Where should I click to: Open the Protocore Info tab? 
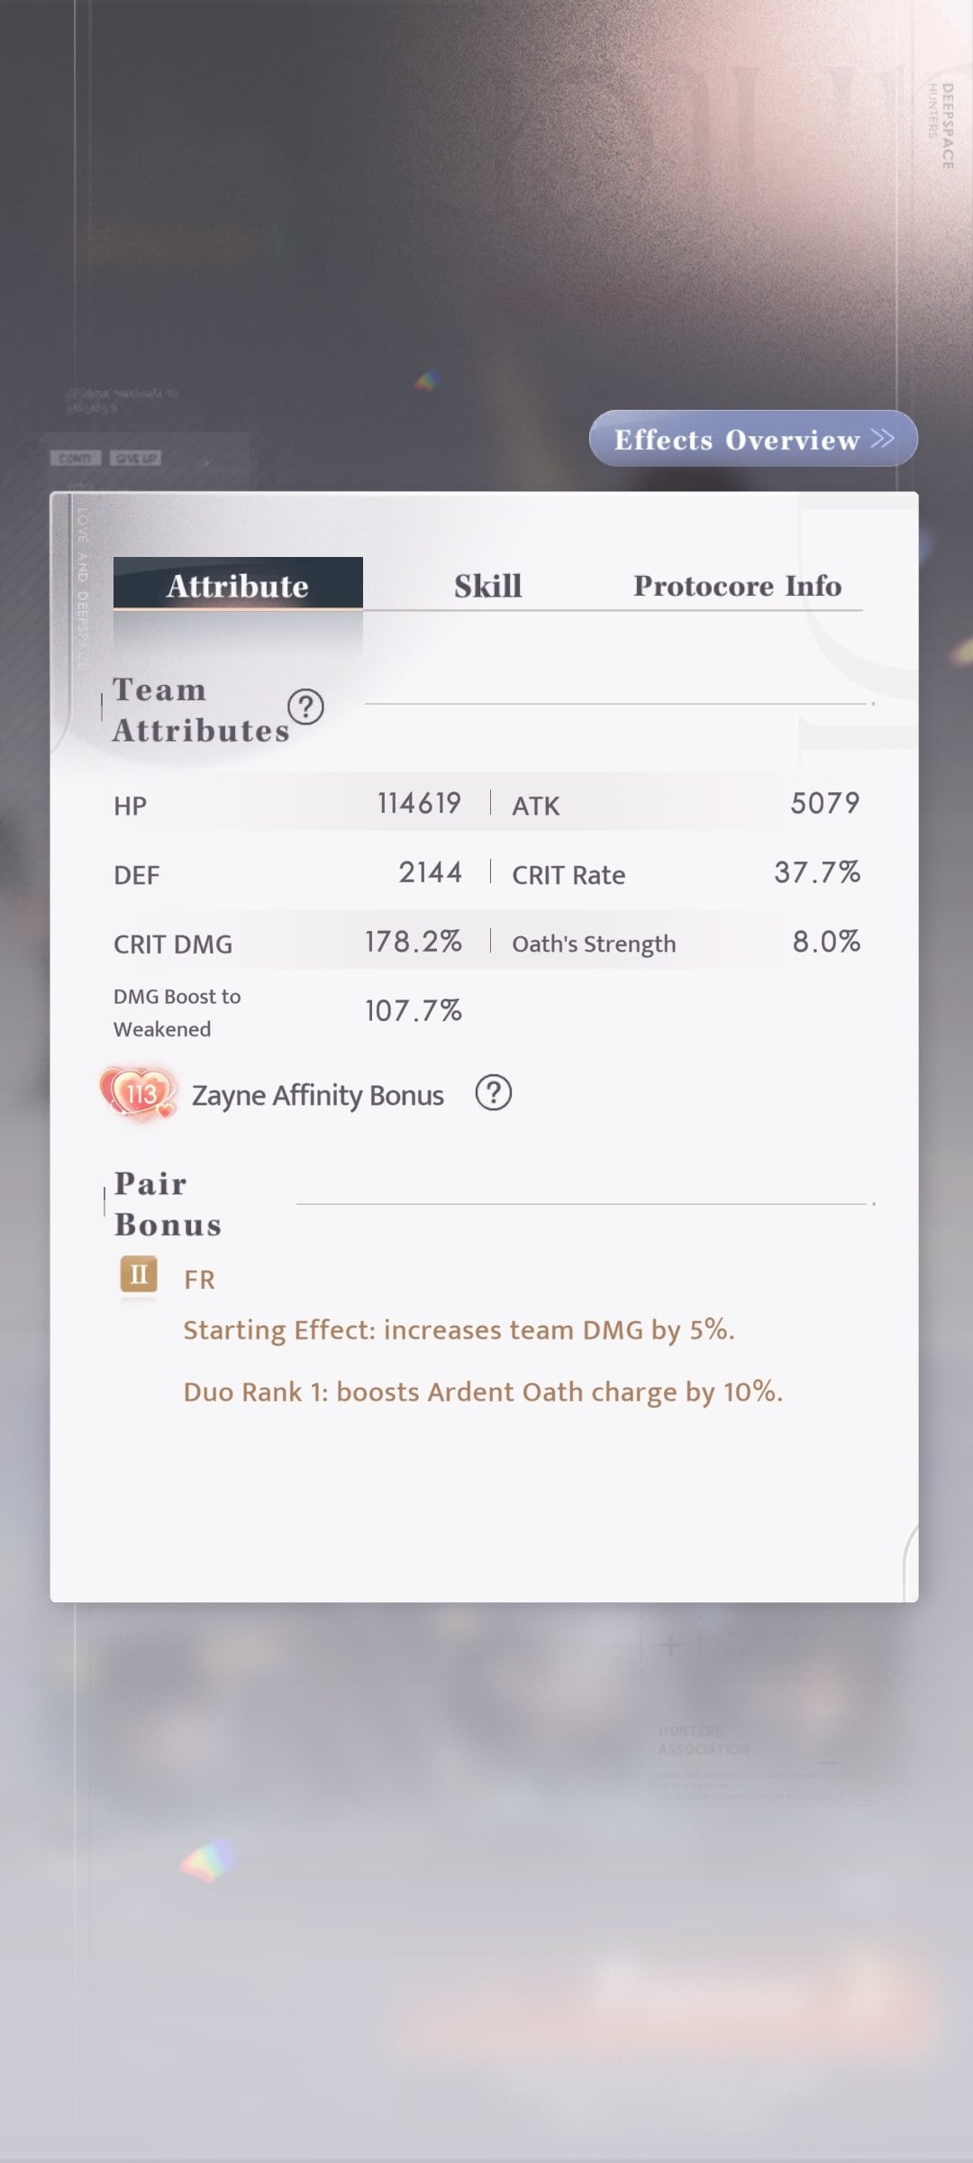click(x=737, y=586)
